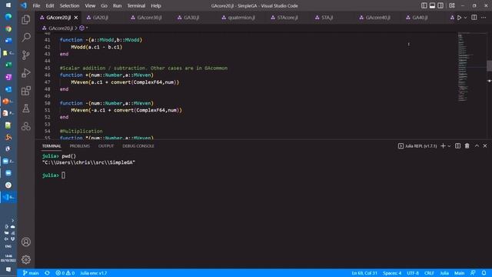This screenshot has width=492, height=277.
Task: Open Run and Debug view
Action: (x=26, y=73)
